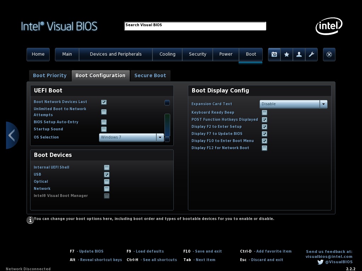Image resolution: width=362 pixels, height=271 pixels.
Task: Switch to the Secure Boot tab
Action: tap(150, 76)
